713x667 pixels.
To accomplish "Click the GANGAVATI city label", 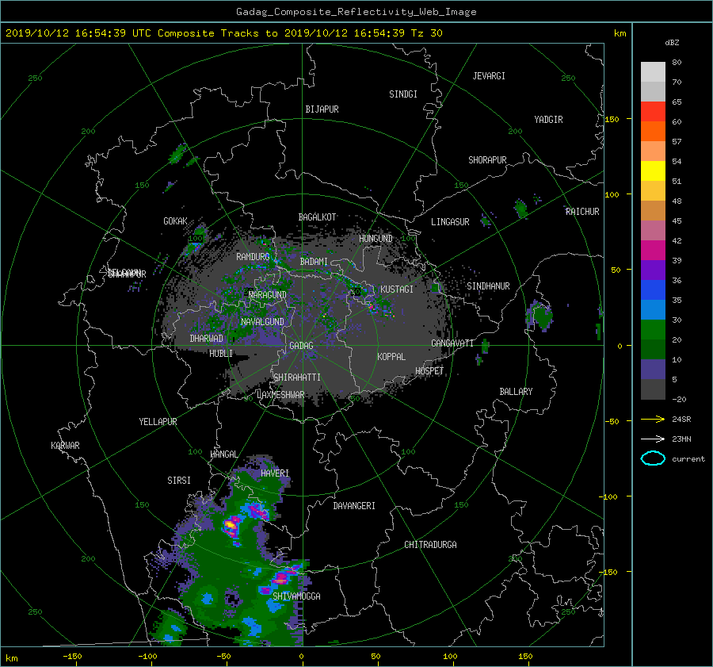I will 452,343.
